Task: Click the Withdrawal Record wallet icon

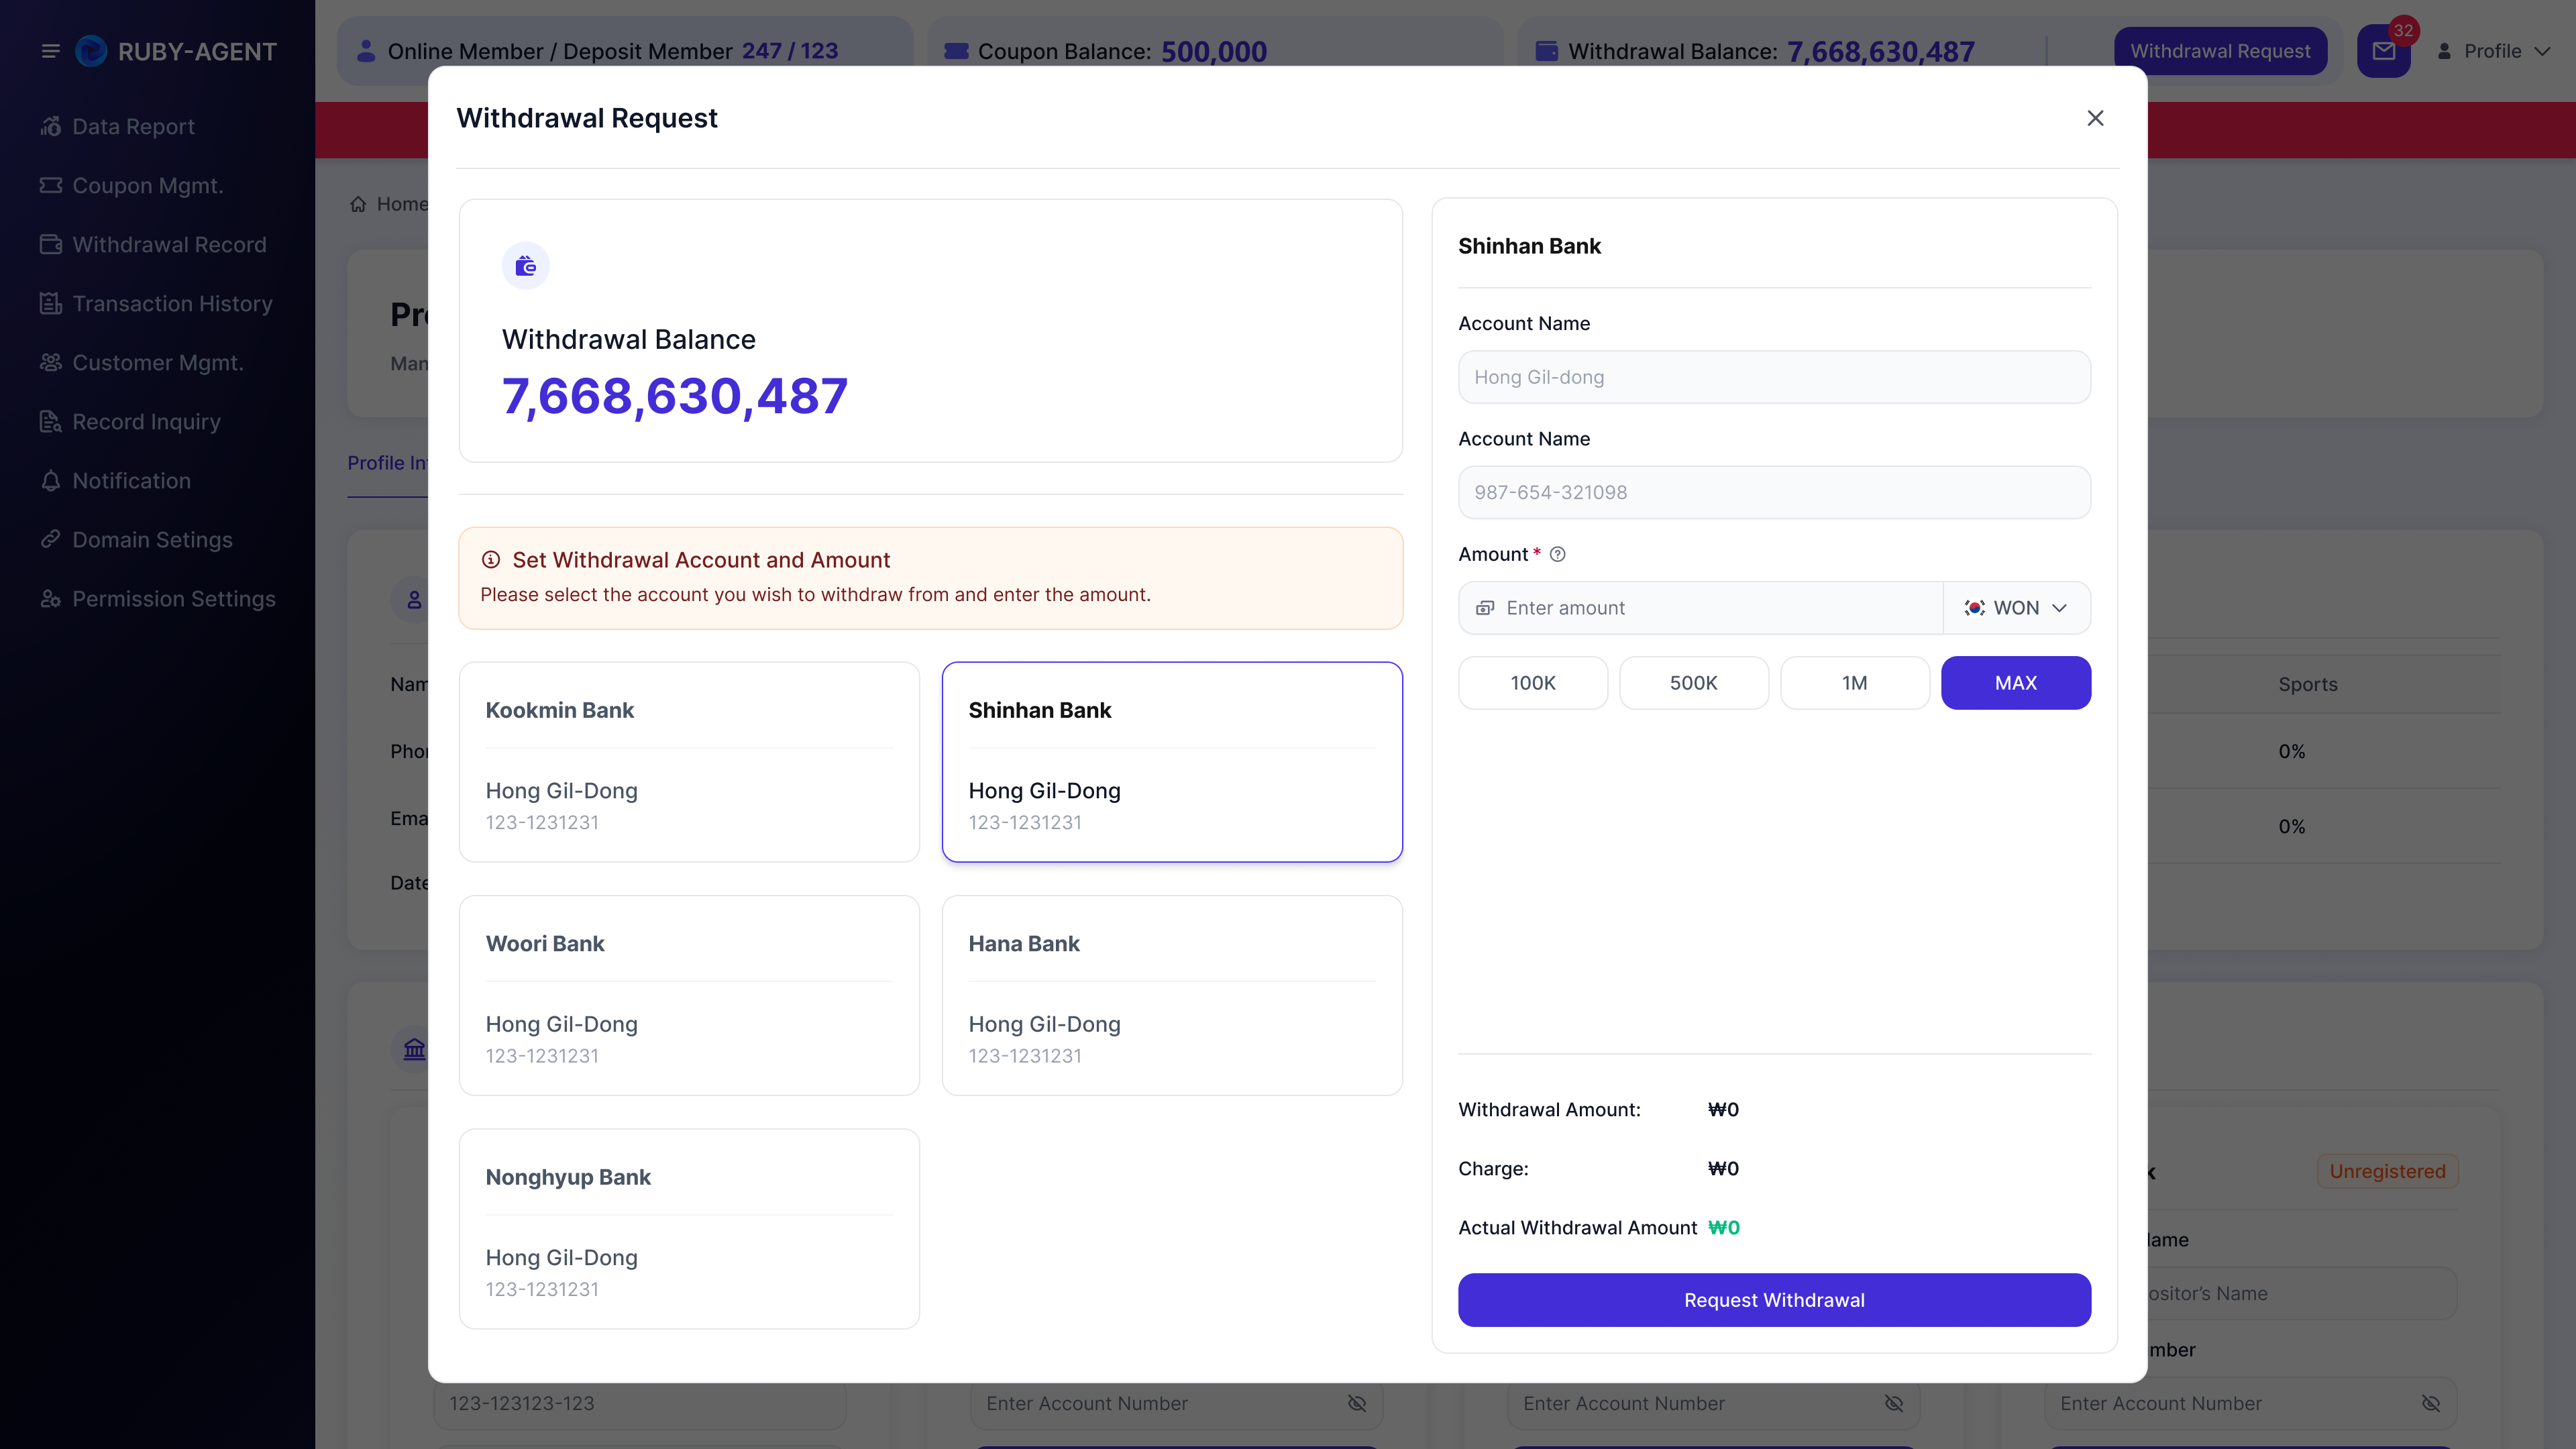Action: pos(51,244)
